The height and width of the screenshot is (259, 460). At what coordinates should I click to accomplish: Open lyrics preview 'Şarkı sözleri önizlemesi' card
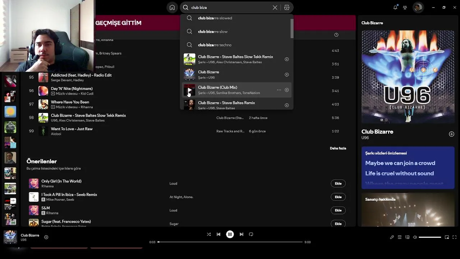pos(408,168)
